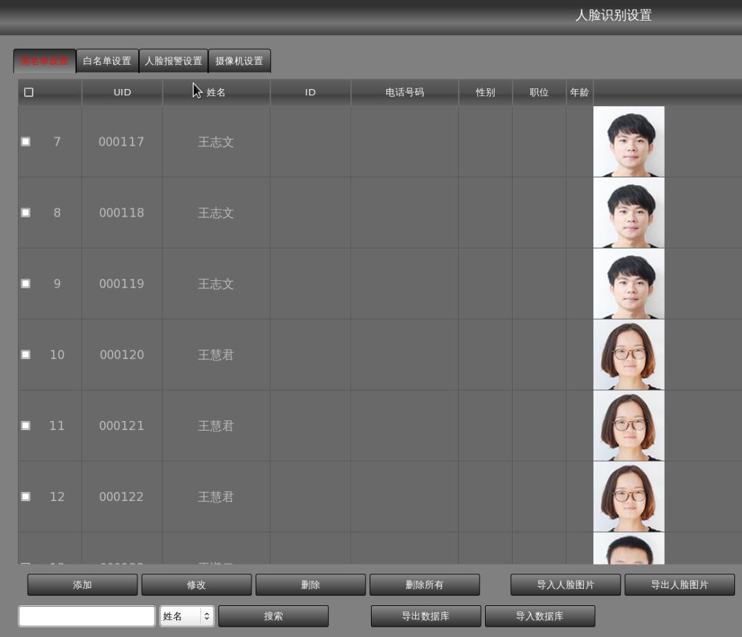Viewport: 742px width, 637px height.
Task: Switch to the 摄像机设置 tab
Action: coord(239,61)
